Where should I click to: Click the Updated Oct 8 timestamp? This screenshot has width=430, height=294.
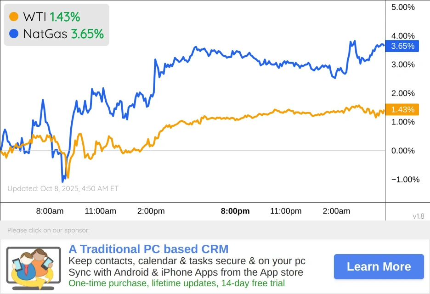click(x=63, y=188)
